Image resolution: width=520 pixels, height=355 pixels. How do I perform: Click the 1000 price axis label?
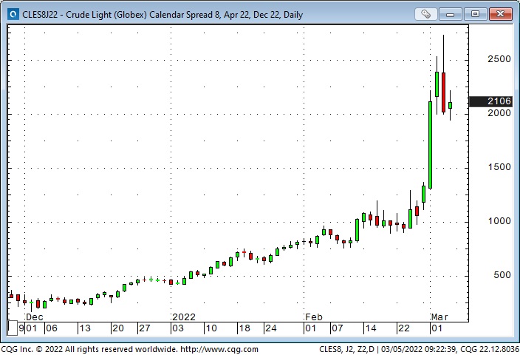[499, 221]
